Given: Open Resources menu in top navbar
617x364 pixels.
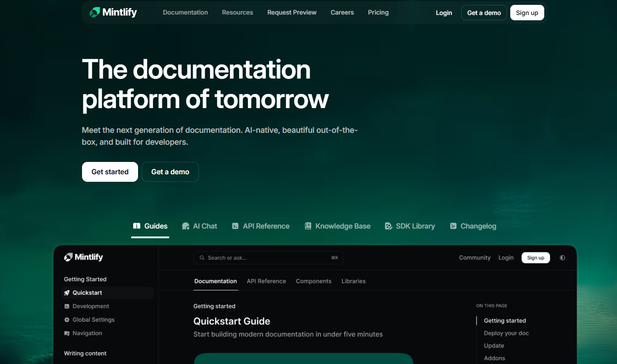Looking at the screenshot, I should 237,12.
